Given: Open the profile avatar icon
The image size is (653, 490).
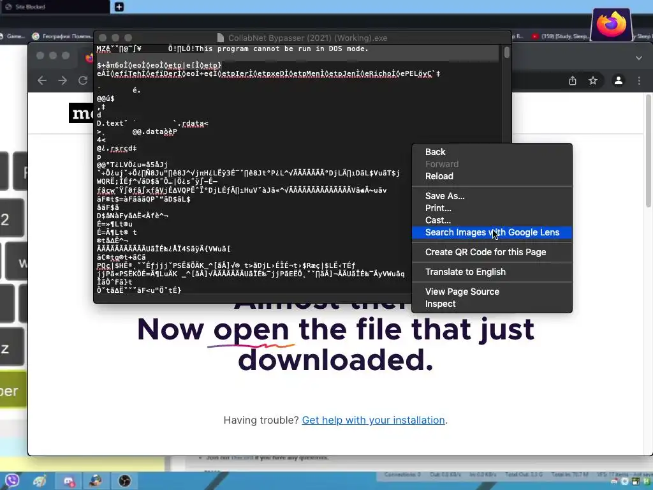Looking at the screenshot, I should point(619,80).
